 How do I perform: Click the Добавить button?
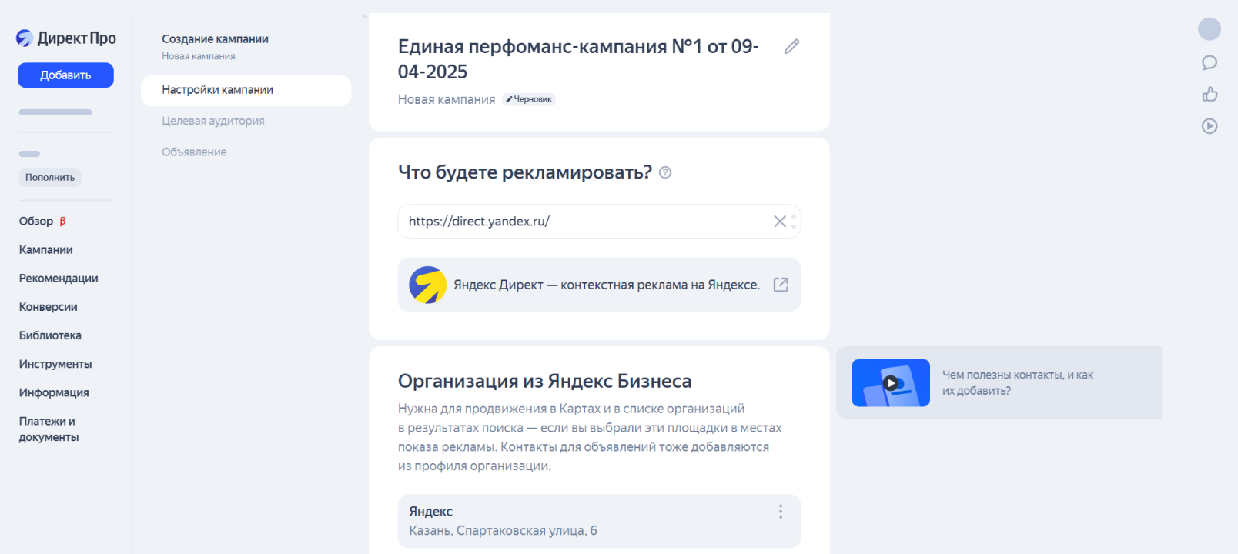[65, 75]
